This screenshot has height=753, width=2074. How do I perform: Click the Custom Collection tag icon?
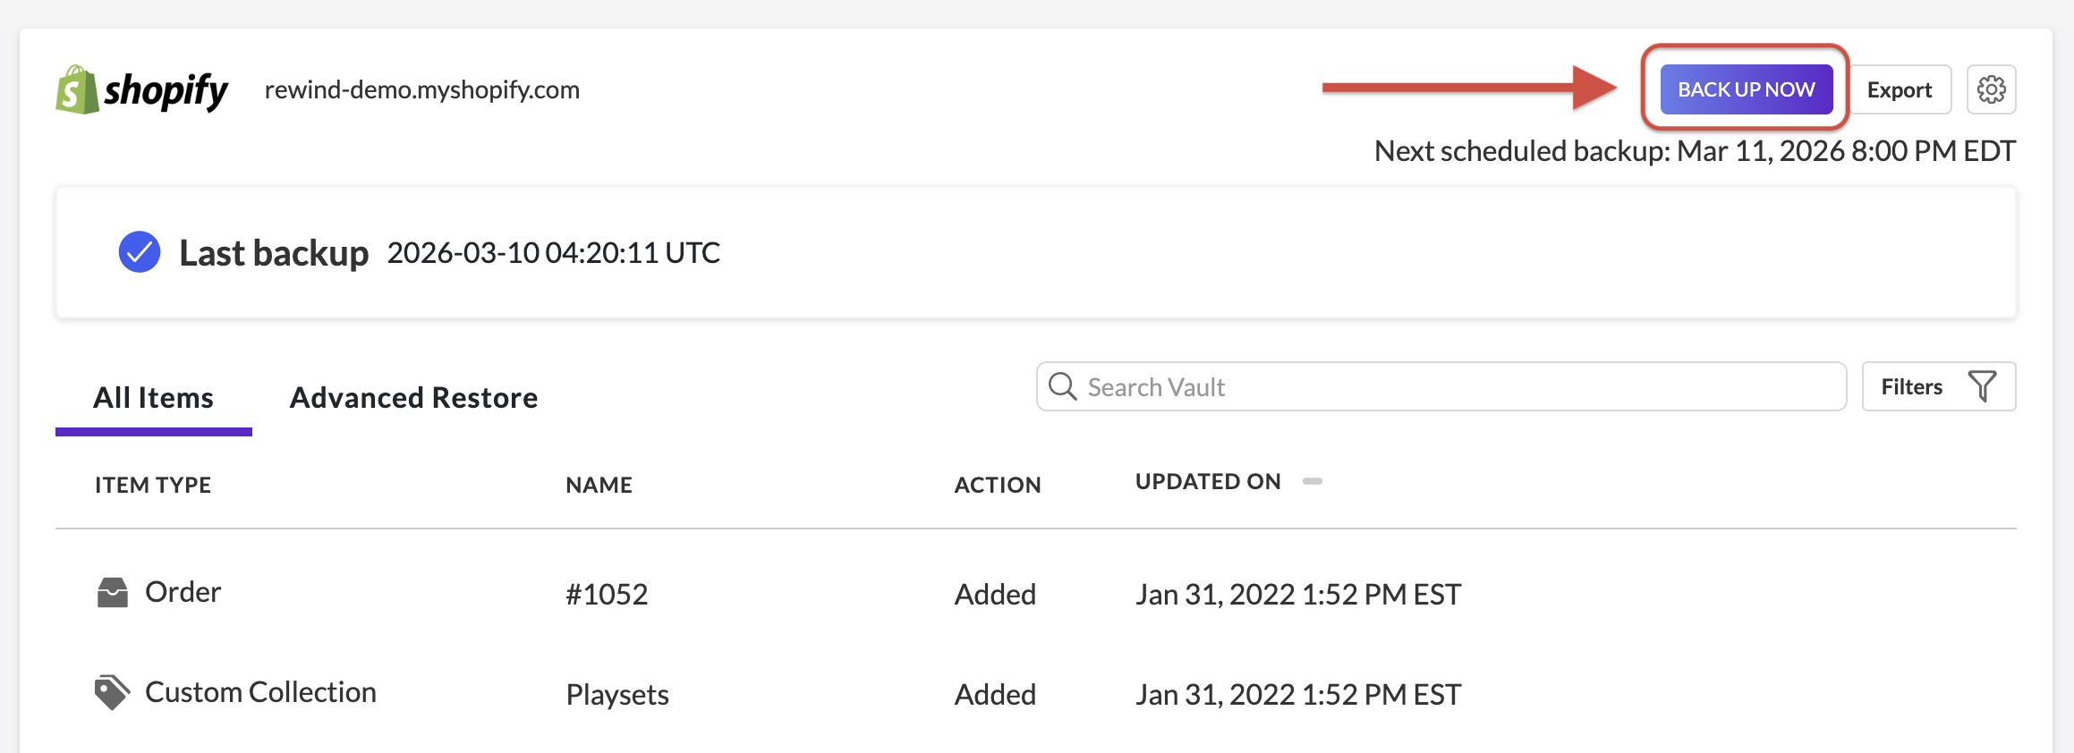pos(113,690)
